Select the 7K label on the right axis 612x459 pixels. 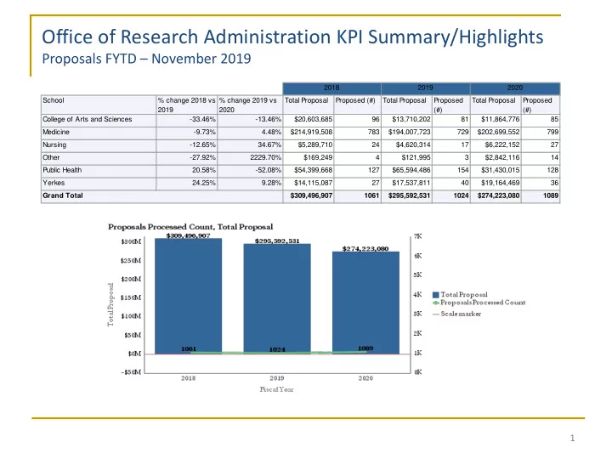417,236
